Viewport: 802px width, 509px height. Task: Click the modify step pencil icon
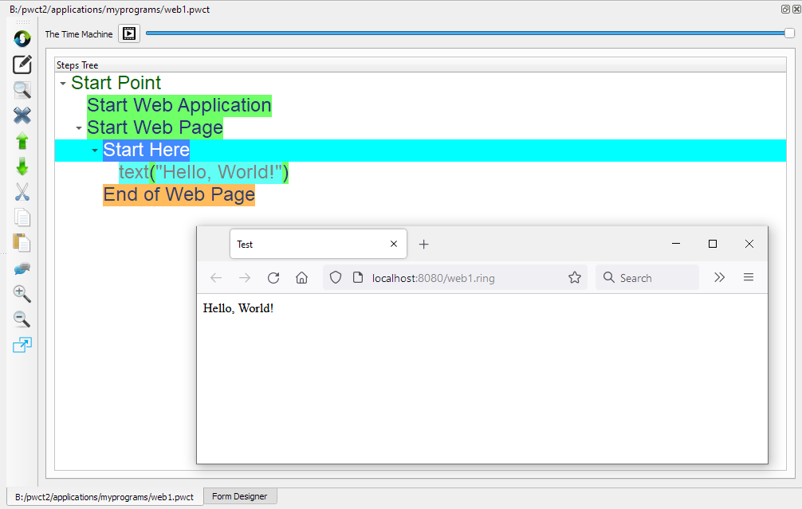(22, 65)
